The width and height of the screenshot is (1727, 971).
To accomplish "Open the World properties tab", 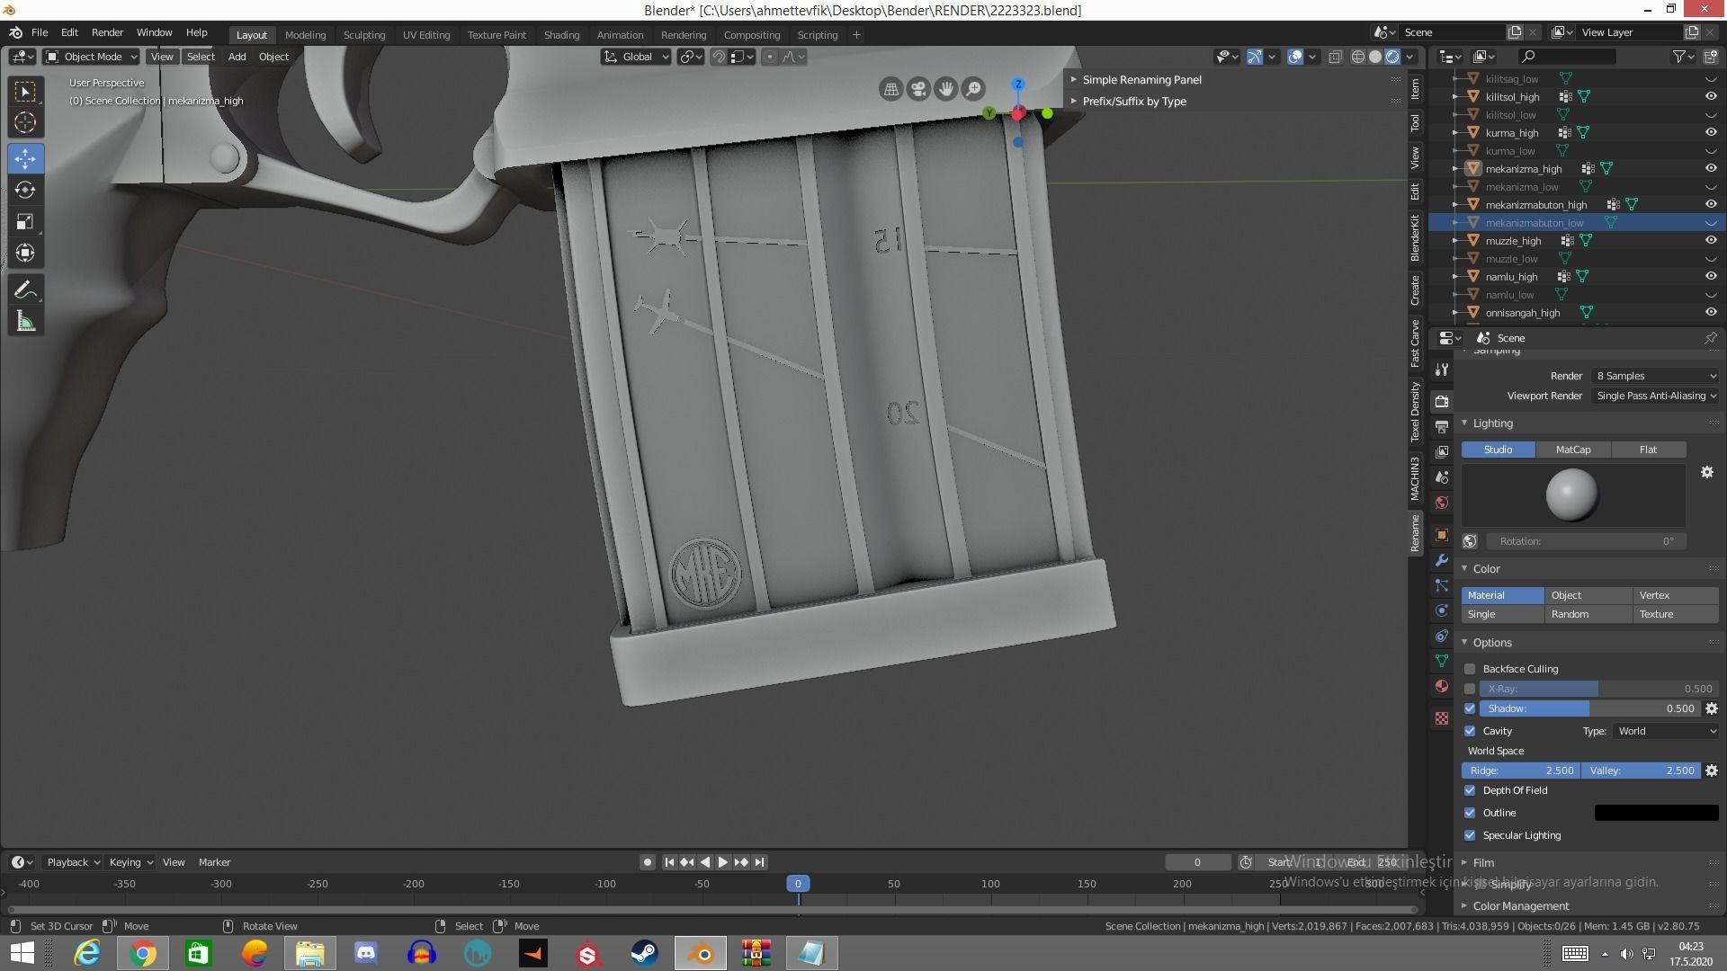I will [x=1442, y=503].
